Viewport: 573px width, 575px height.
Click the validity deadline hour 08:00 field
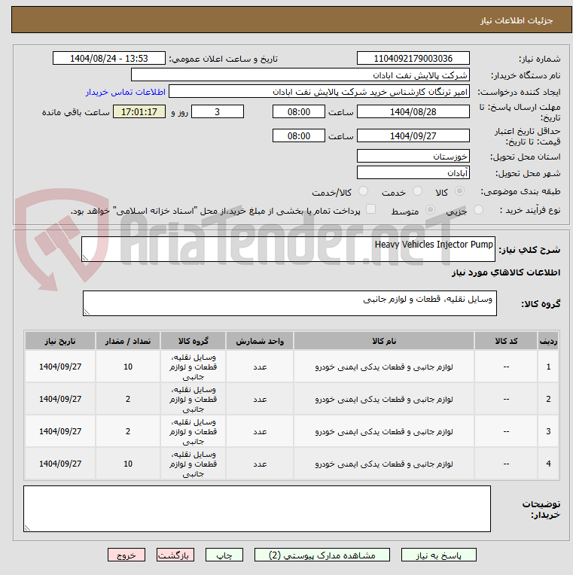coord(299,135)
